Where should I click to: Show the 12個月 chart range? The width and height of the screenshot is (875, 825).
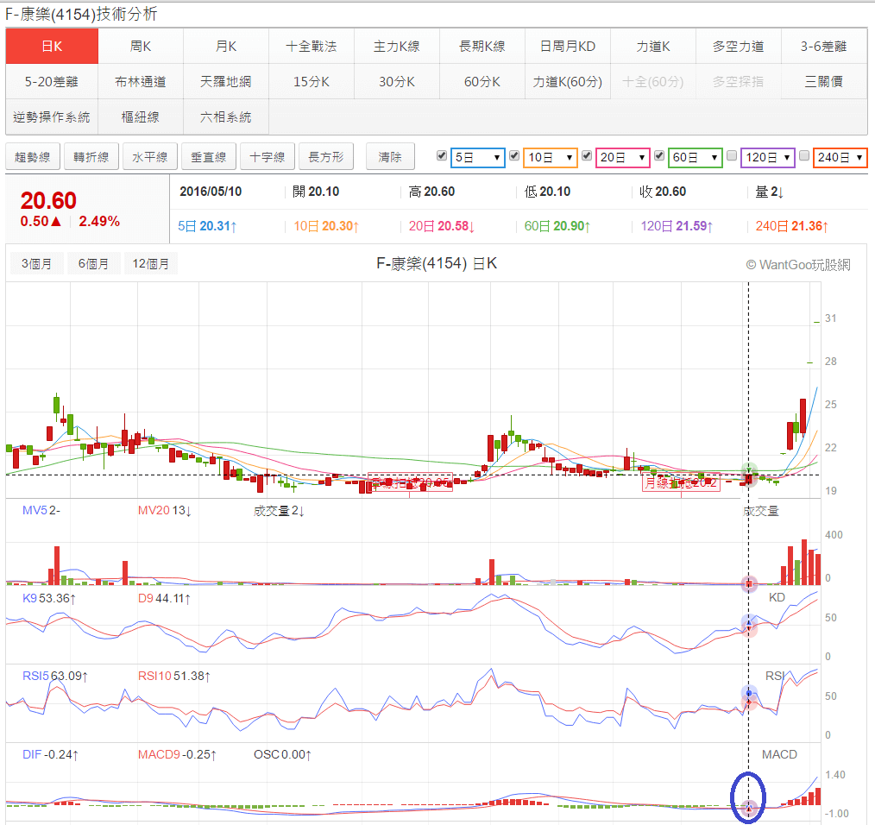(x=151, y=264)
